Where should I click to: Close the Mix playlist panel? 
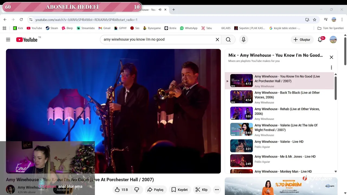pos(331,57)
